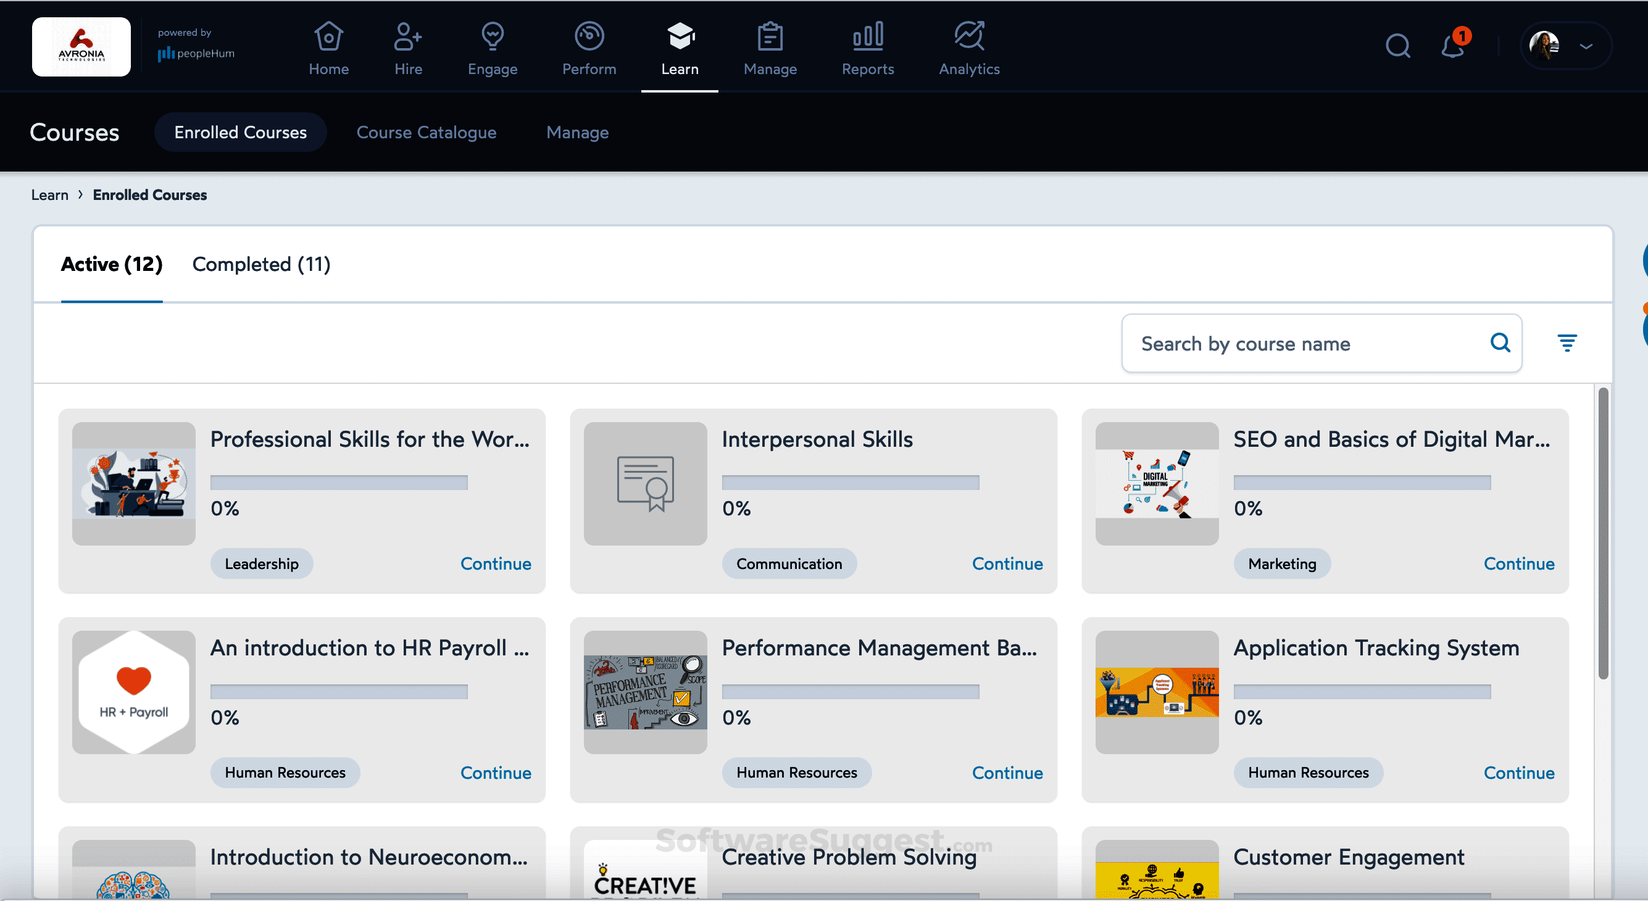Open the course filter icon
The height and width of the screenshot is (901, 1648).
click(1567, 343)
